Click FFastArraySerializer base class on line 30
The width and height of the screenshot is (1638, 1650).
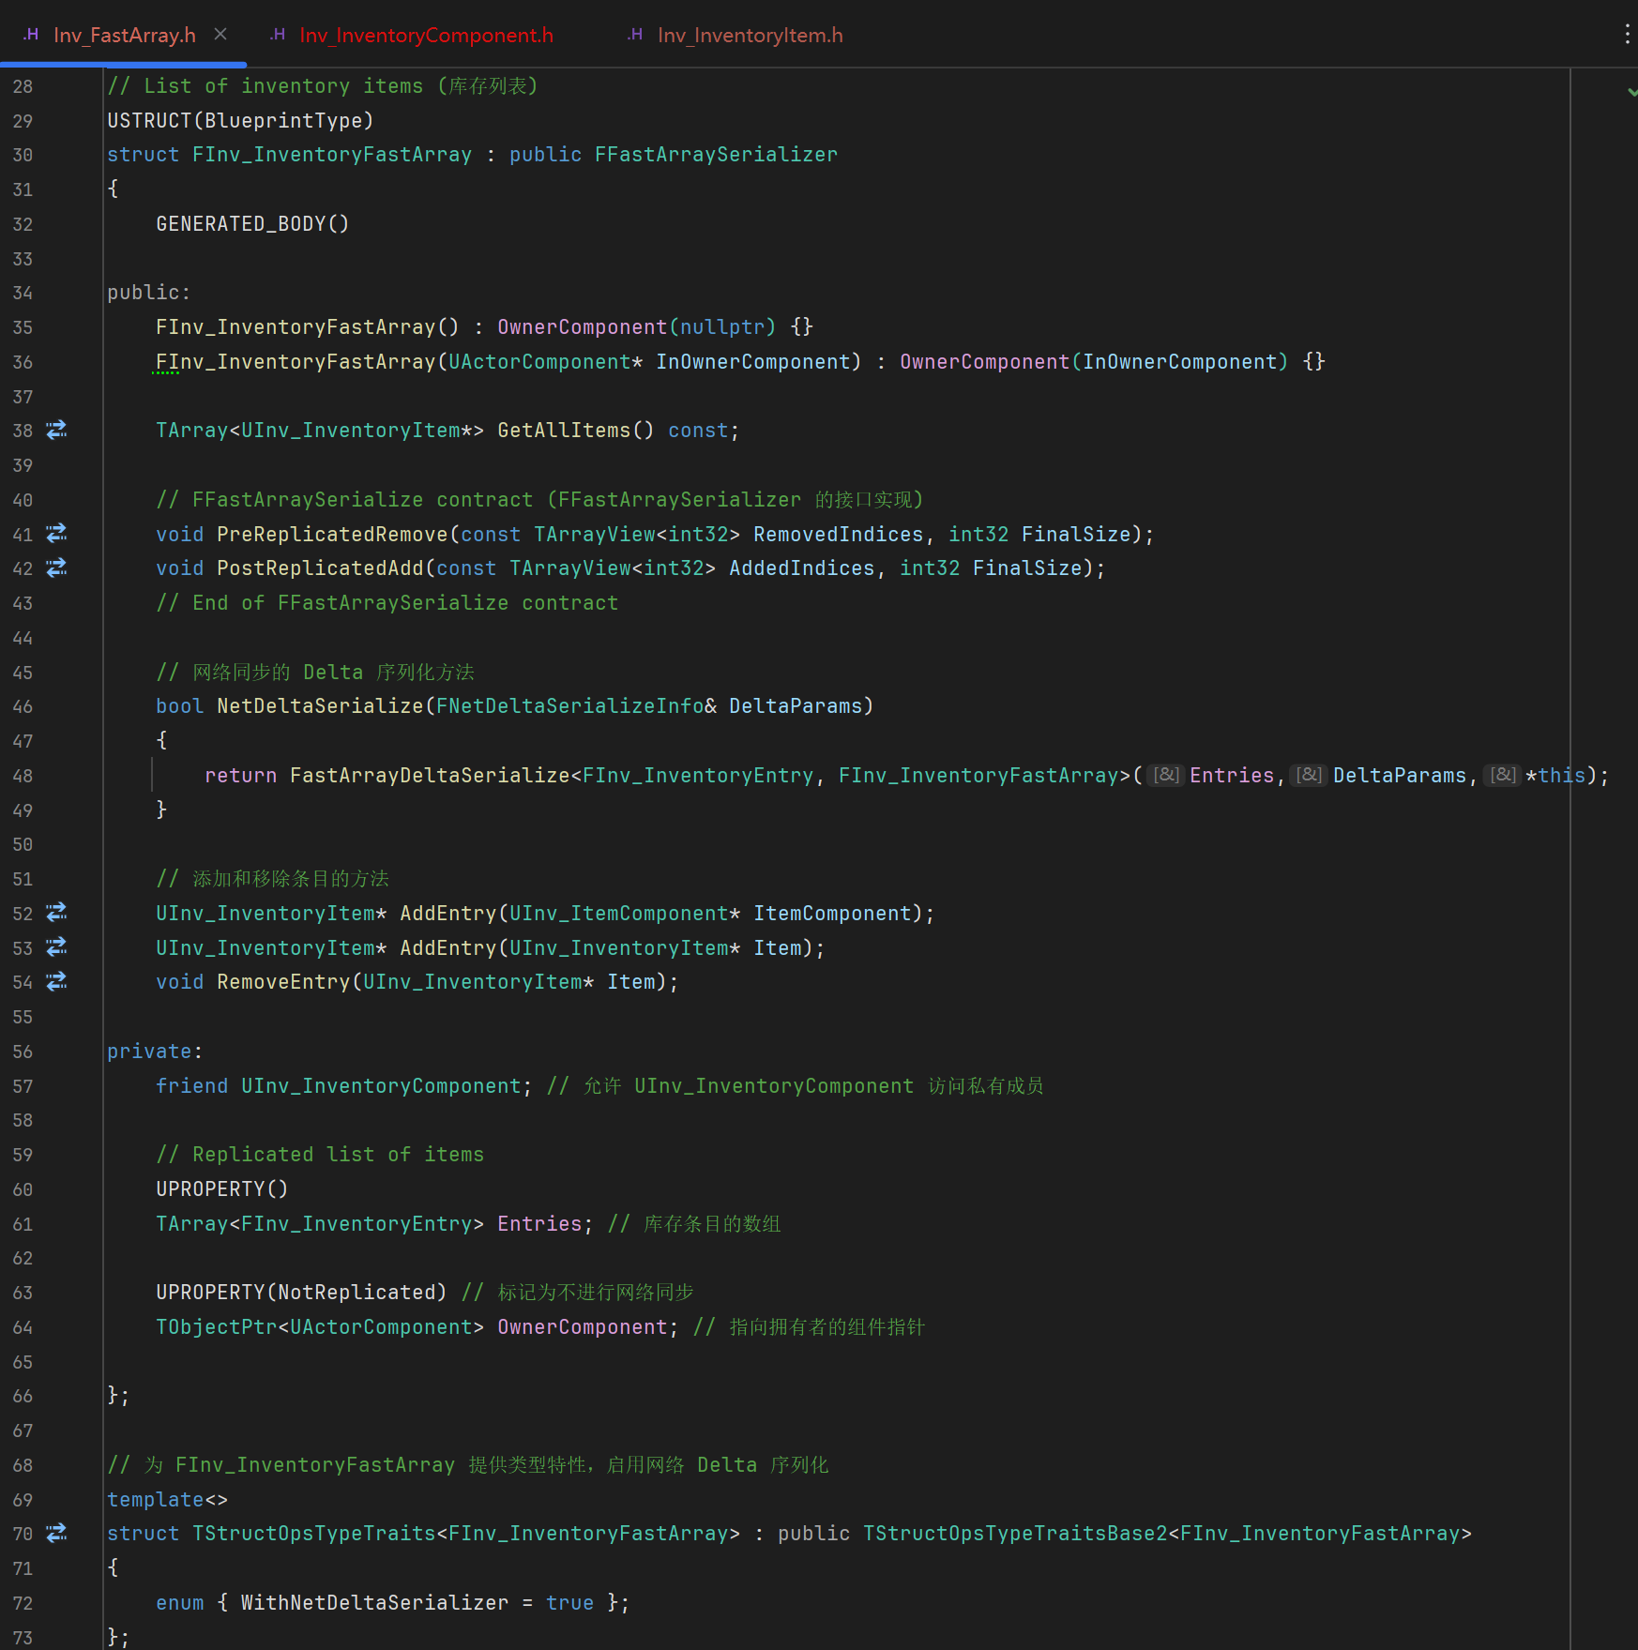pyautogui.click(x=716, y=155)
